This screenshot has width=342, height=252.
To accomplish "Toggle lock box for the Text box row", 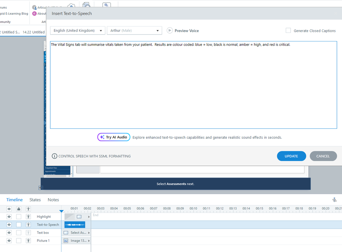I will tap(19, 232).
